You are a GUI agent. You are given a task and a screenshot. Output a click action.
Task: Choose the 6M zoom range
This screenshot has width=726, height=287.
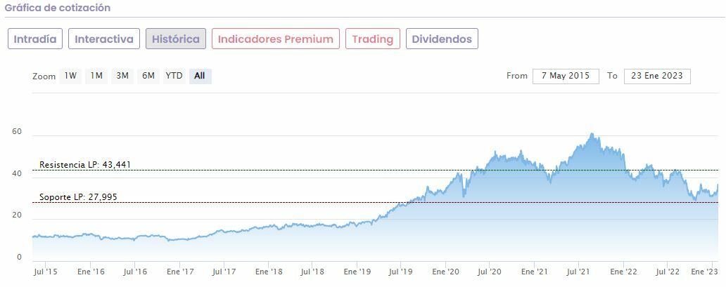click(148, 76)
